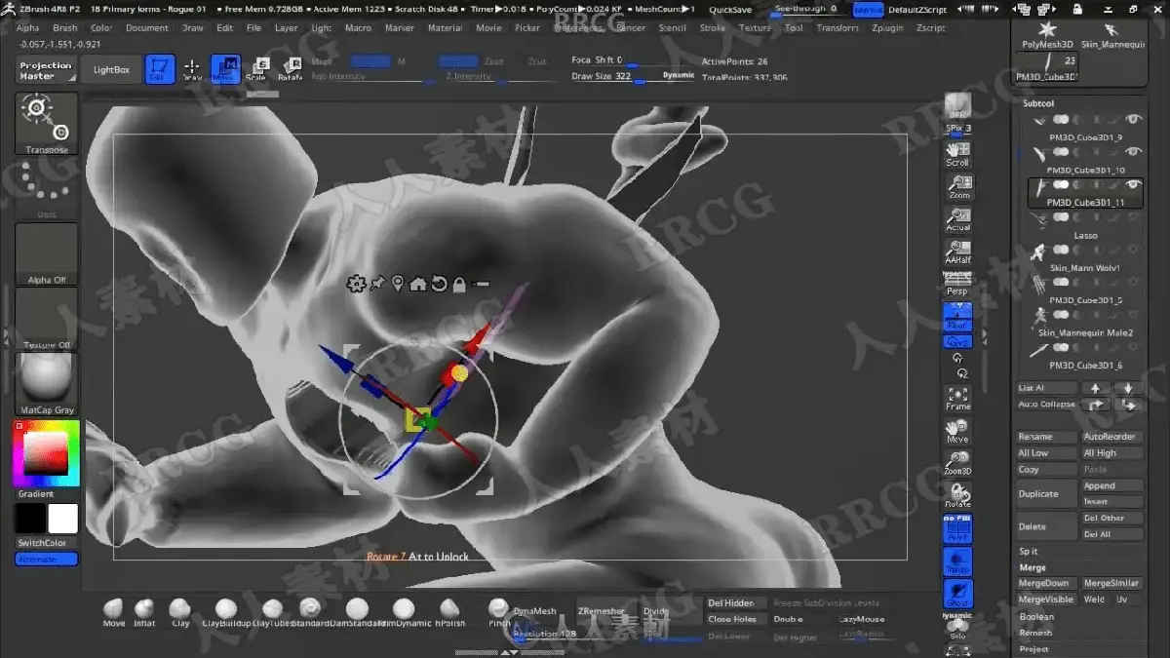Toggle visibility eye of PM3D_Cube3D1_11
Image resolution: width=1170 pixels, height=658 pixels.
(1133, 185)
